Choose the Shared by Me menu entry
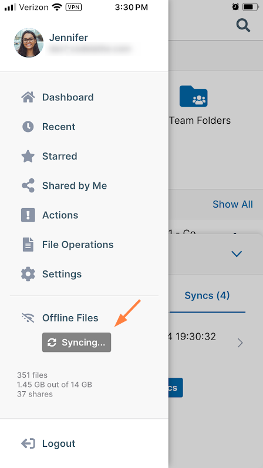The image size is (263, 468). 75,186
